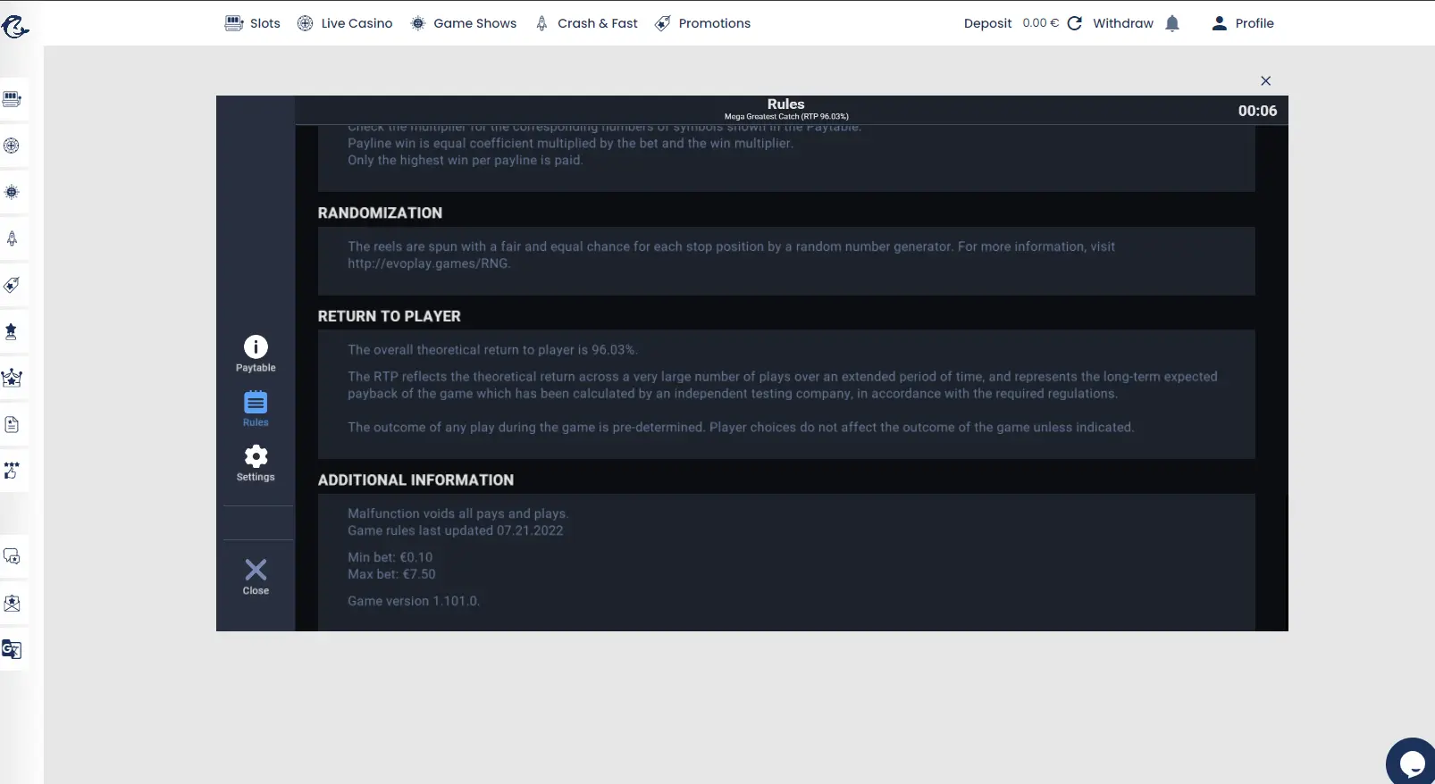Open the Promotions tag sidebar icon
This screenshot has width=1435, height=784.
pos(12,285)
